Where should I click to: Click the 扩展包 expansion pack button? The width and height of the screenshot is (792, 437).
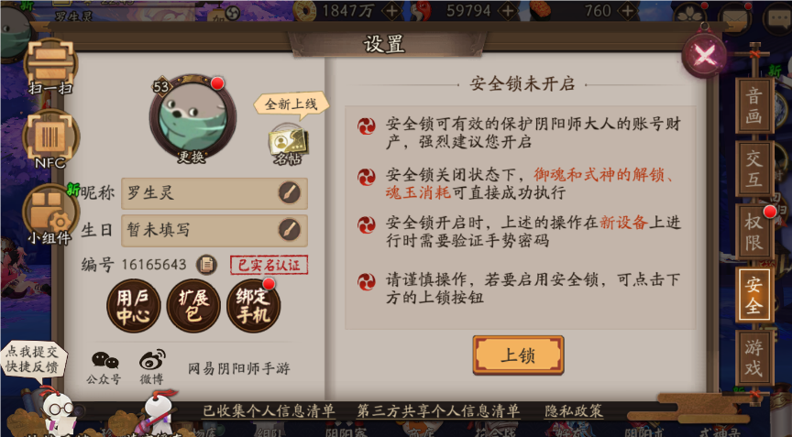[x=193, y=306]
